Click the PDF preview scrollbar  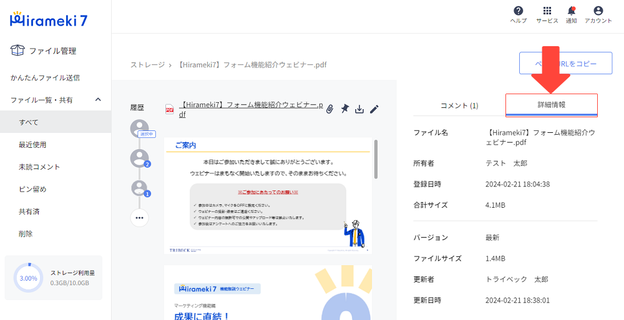(x=376, y=159)
